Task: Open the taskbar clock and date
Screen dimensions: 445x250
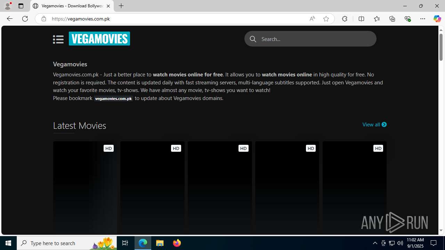Action: click(x=415, y=243)
